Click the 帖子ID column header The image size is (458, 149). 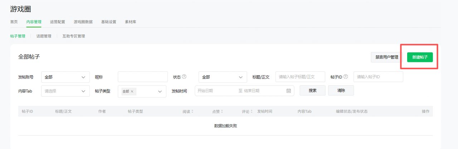pyautogui.click(x=27, y=111)
